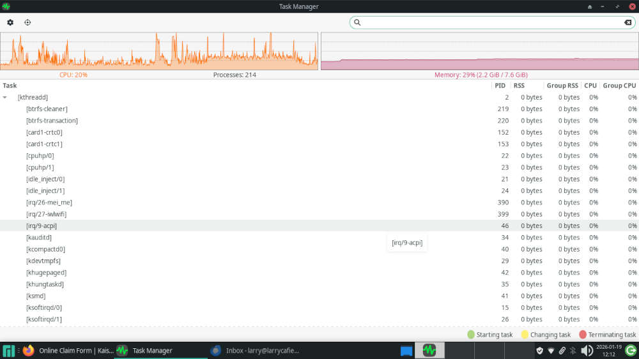This screenshot has height=359, width=639.
Task: Launch Firefox from the taskbar
Action: 28,351
